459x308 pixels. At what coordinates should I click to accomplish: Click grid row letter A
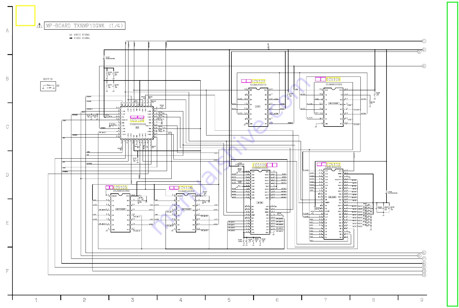coord(7,31)
